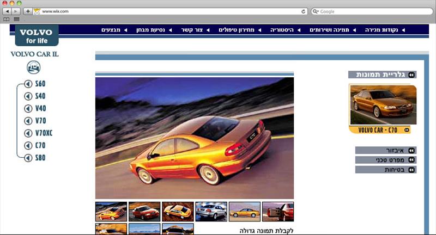Open the gold C70 sidebar preview photo
436x235 pixels.
(x=383, y=105)
